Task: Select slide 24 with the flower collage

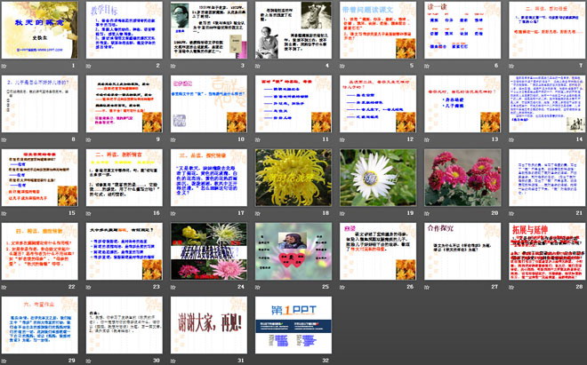Action: pyautogui.click(x=205, y=252)
